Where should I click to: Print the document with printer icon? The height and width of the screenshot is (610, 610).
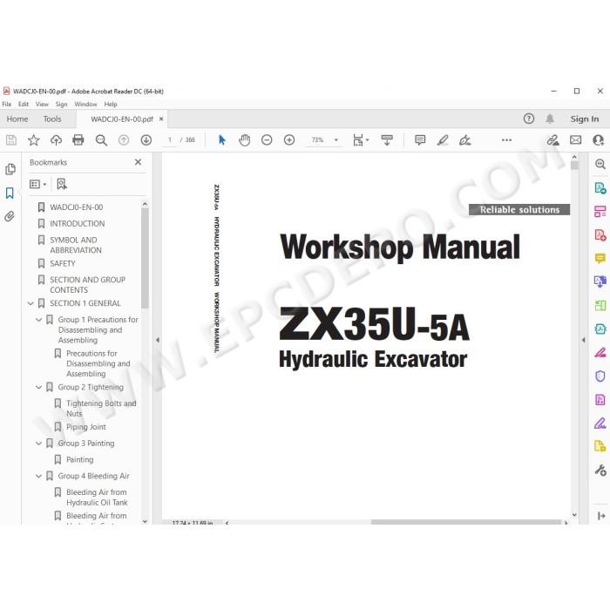pyautogui.click(x=78, y=140)
